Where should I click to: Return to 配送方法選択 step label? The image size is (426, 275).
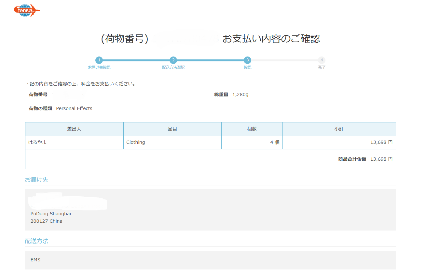pyautogui.click(x=173, y=68)
